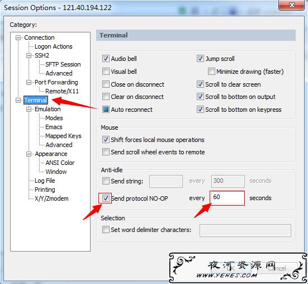Collapse the Port Forwarding node
The image size is (308, 284).
tap(29, 82)
